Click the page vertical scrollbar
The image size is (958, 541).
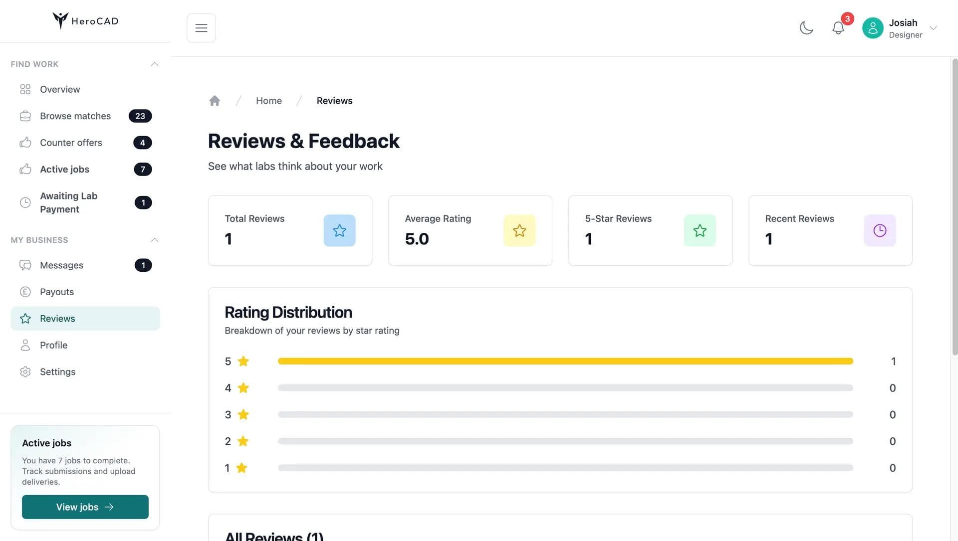(x=955, y=207)
